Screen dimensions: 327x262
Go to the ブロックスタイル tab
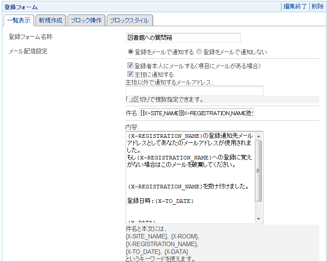click(x=129, y=20)
